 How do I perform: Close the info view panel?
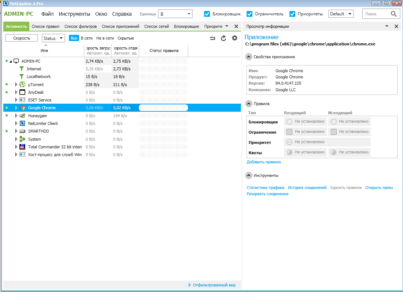[x=396, y=26]
